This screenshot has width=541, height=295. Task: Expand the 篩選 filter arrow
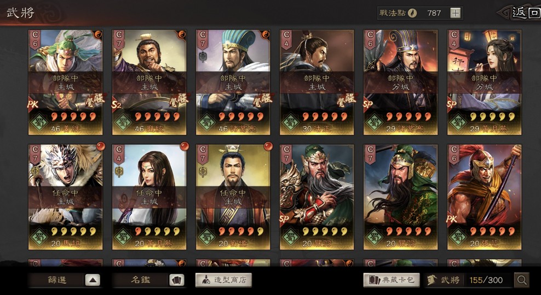92,280
